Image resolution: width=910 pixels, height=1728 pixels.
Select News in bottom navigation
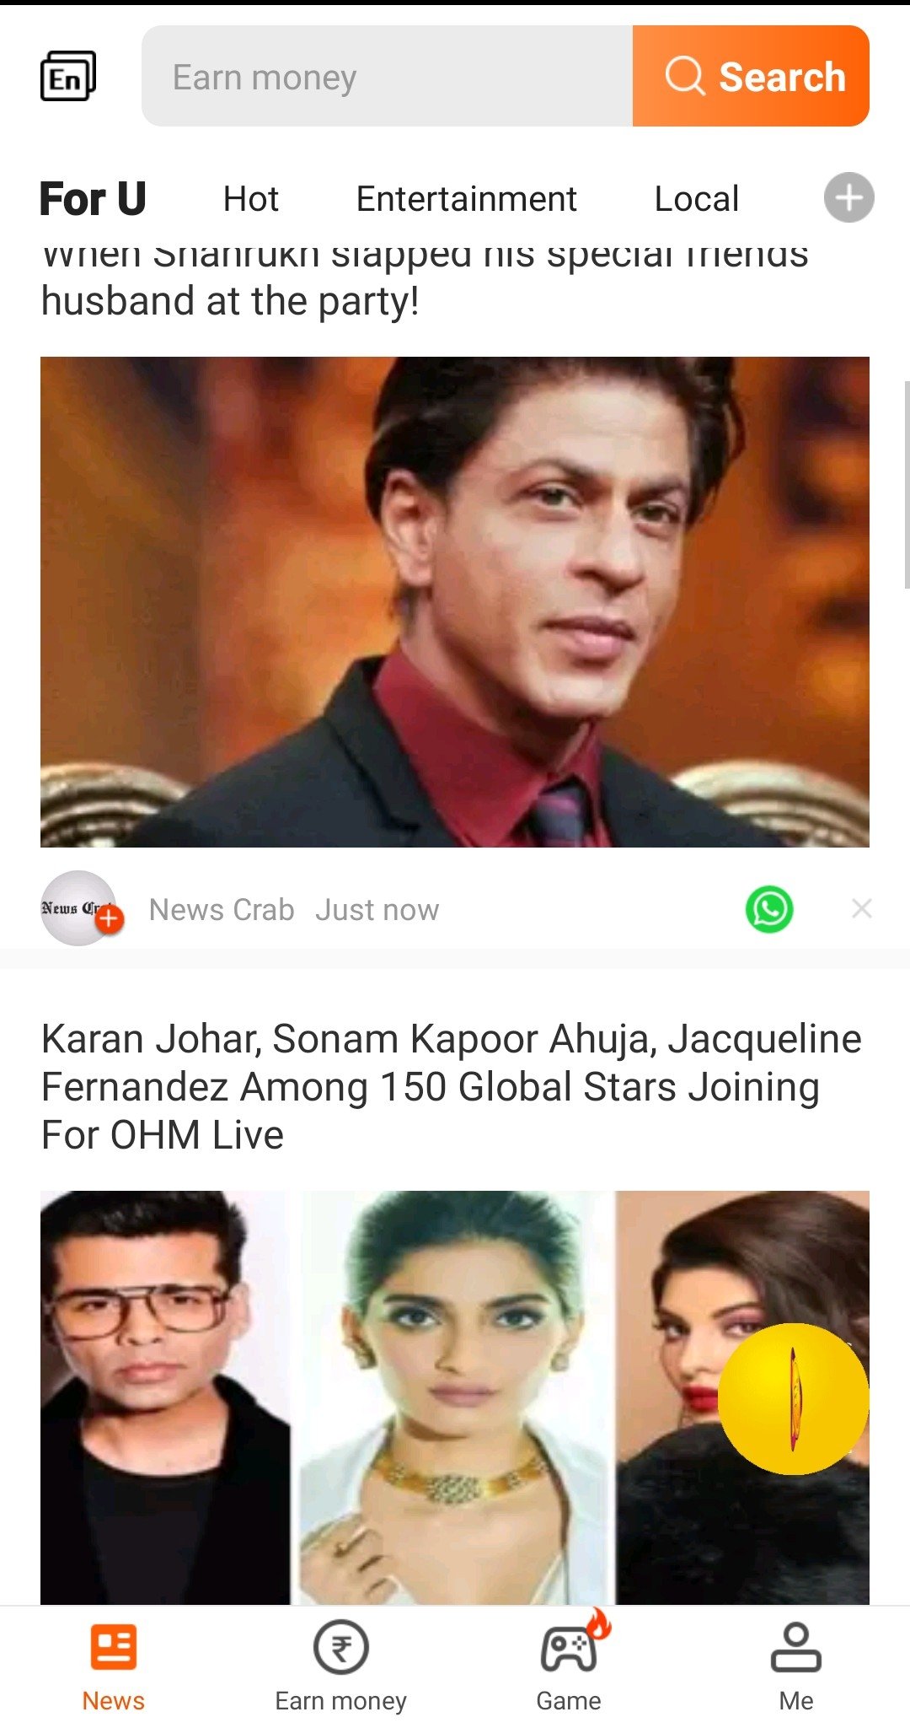[x=114, y=1667]
